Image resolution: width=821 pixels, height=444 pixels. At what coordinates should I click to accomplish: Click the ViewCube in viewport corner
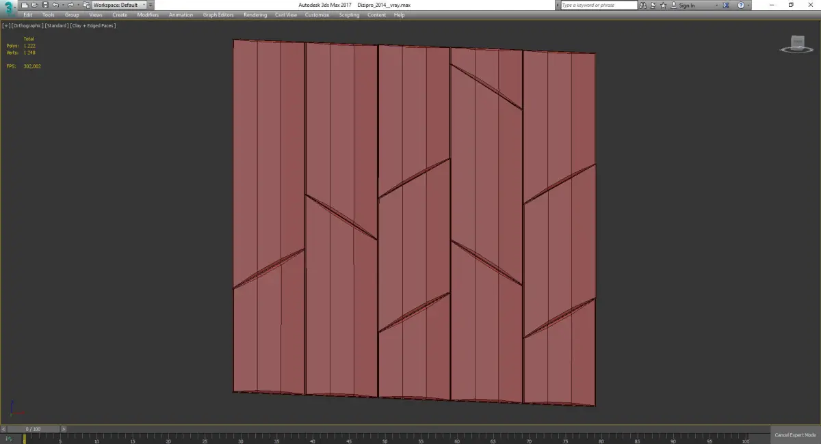coord(796,43)
